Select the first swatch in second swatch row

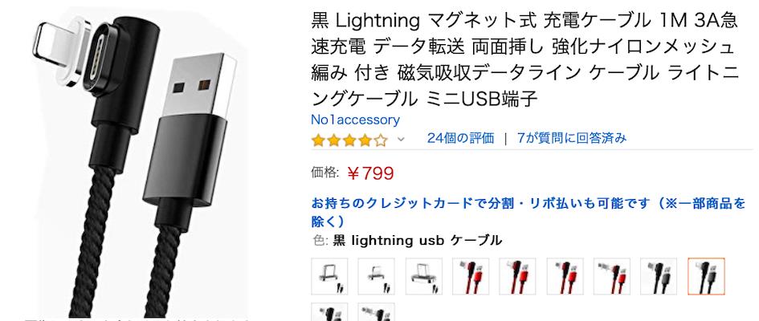coord(329,312)
